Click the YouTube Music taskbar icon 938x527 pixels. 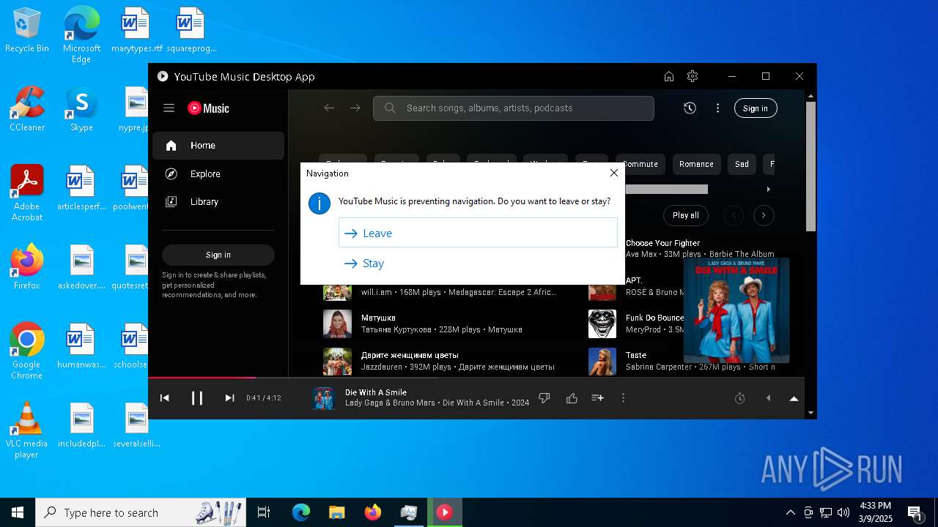click(444, 512)
